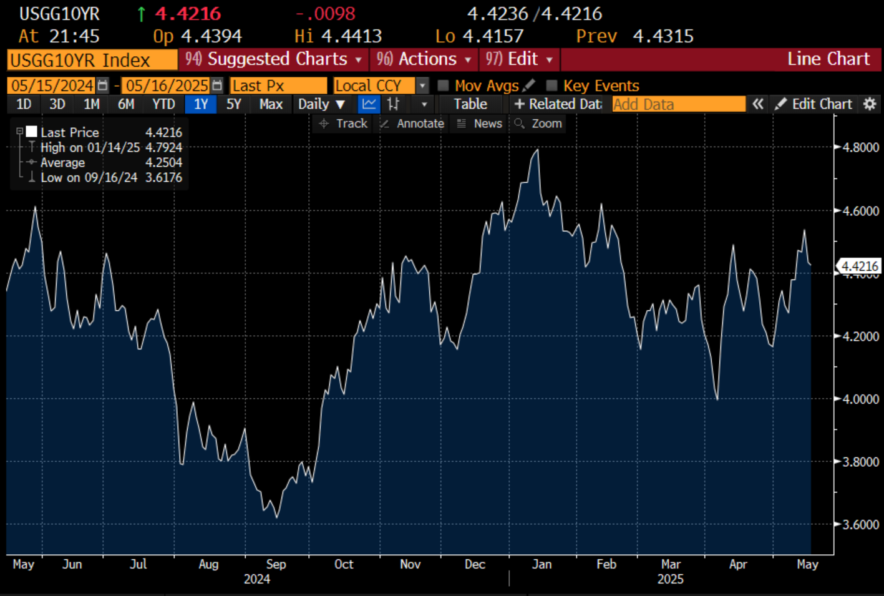
Task: Open the Actions menu
Action: [424, 59]
